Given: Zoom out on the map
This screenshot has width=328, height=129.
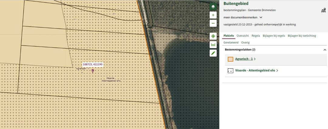Looking at the screenshot, I should [x=213, y=23].
